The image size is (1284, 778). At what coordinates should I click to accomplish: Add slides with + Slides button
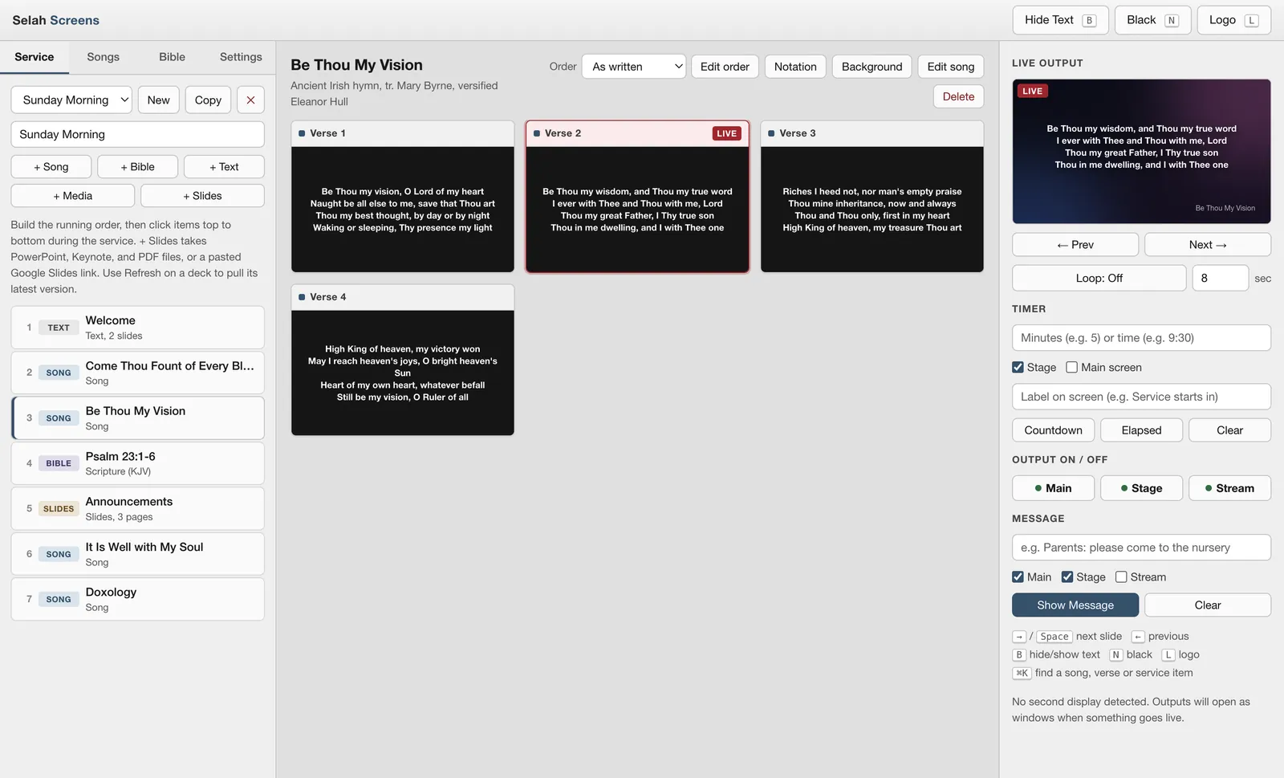click(x=202, y=196)
